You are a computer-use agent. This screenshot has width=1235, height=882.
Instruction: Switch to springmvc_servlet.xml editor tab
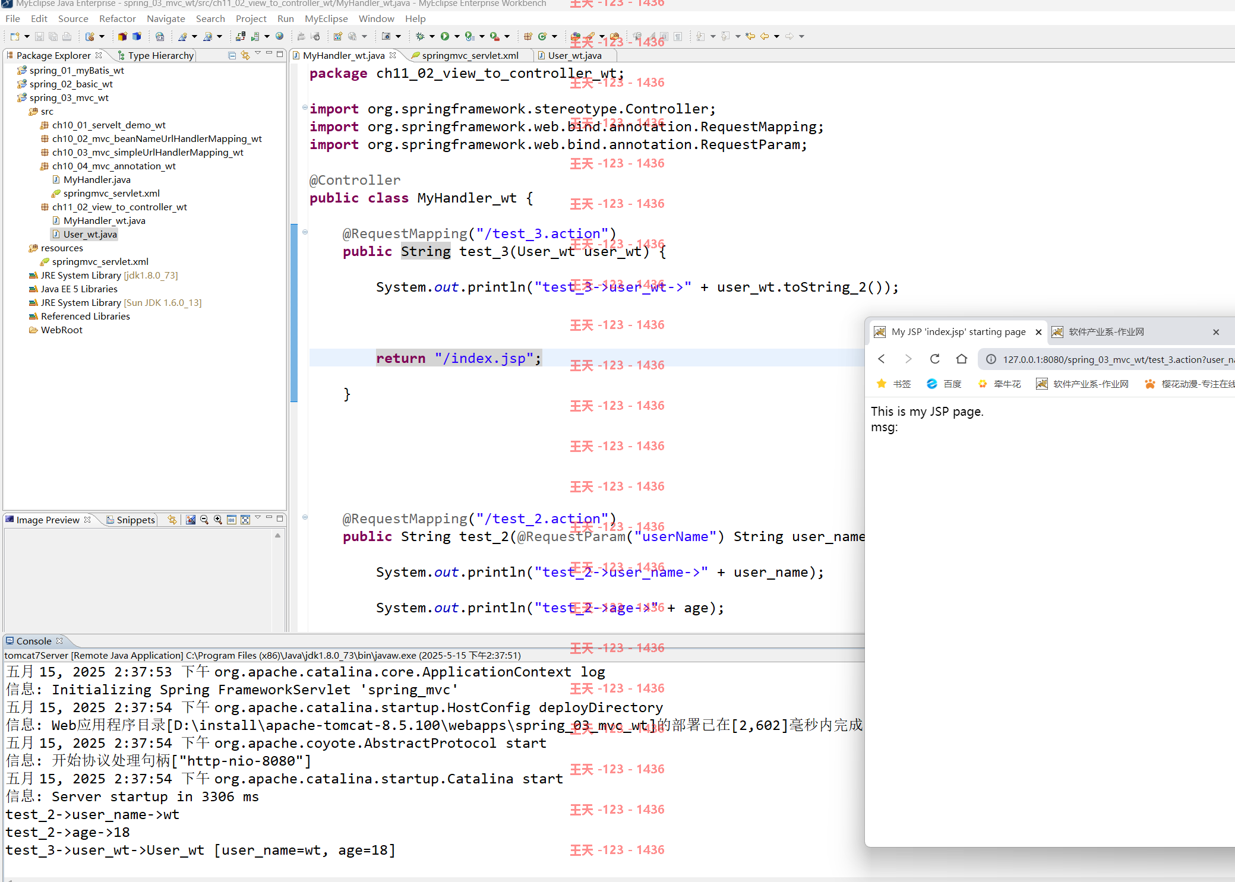click(x=470, y=56)
